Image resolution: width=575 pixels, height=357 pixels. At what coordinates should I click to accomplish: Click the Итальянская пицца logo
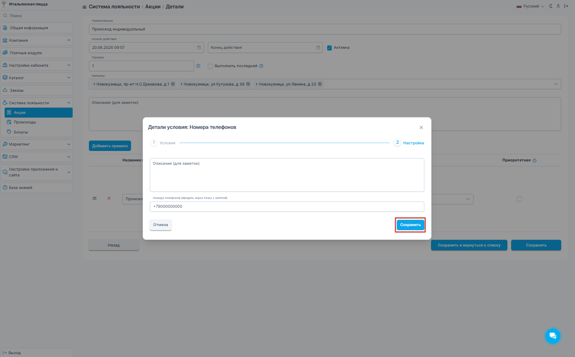point(5,4)
